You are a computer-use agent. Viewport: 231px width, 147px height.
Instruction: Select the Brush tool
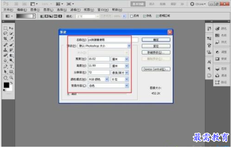11,45
